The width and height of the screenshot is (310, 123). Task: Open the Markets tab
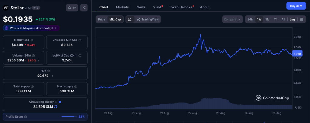122,7
